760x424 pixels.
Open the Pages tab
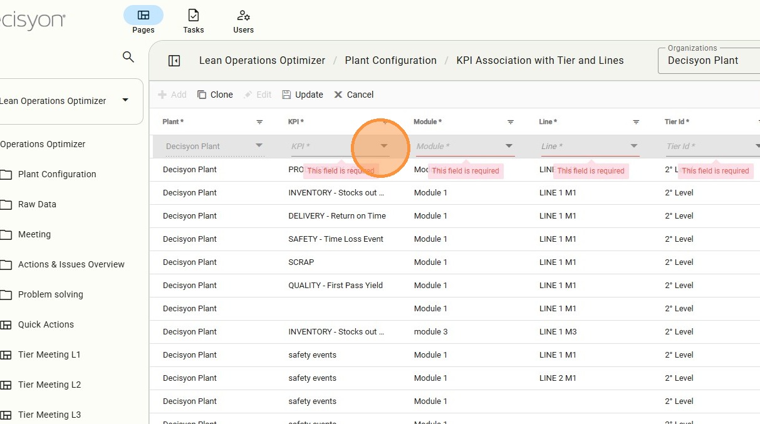tap(143, 20)
